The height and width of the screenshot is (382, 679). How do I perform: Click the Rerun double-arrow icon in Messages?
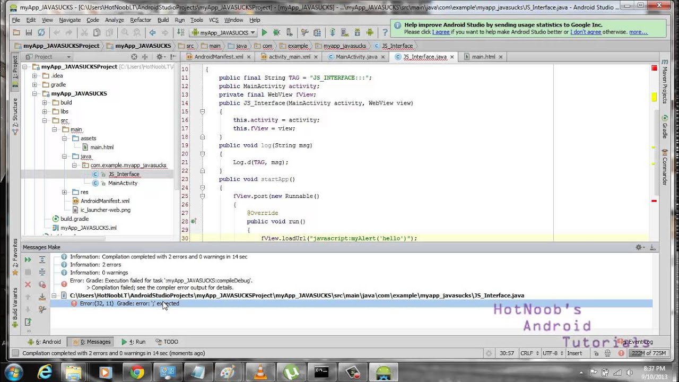click(x=28, y=260)
